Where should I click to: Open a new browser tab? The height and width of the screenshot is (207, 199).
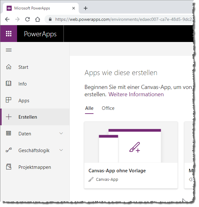tap(85, 8)
